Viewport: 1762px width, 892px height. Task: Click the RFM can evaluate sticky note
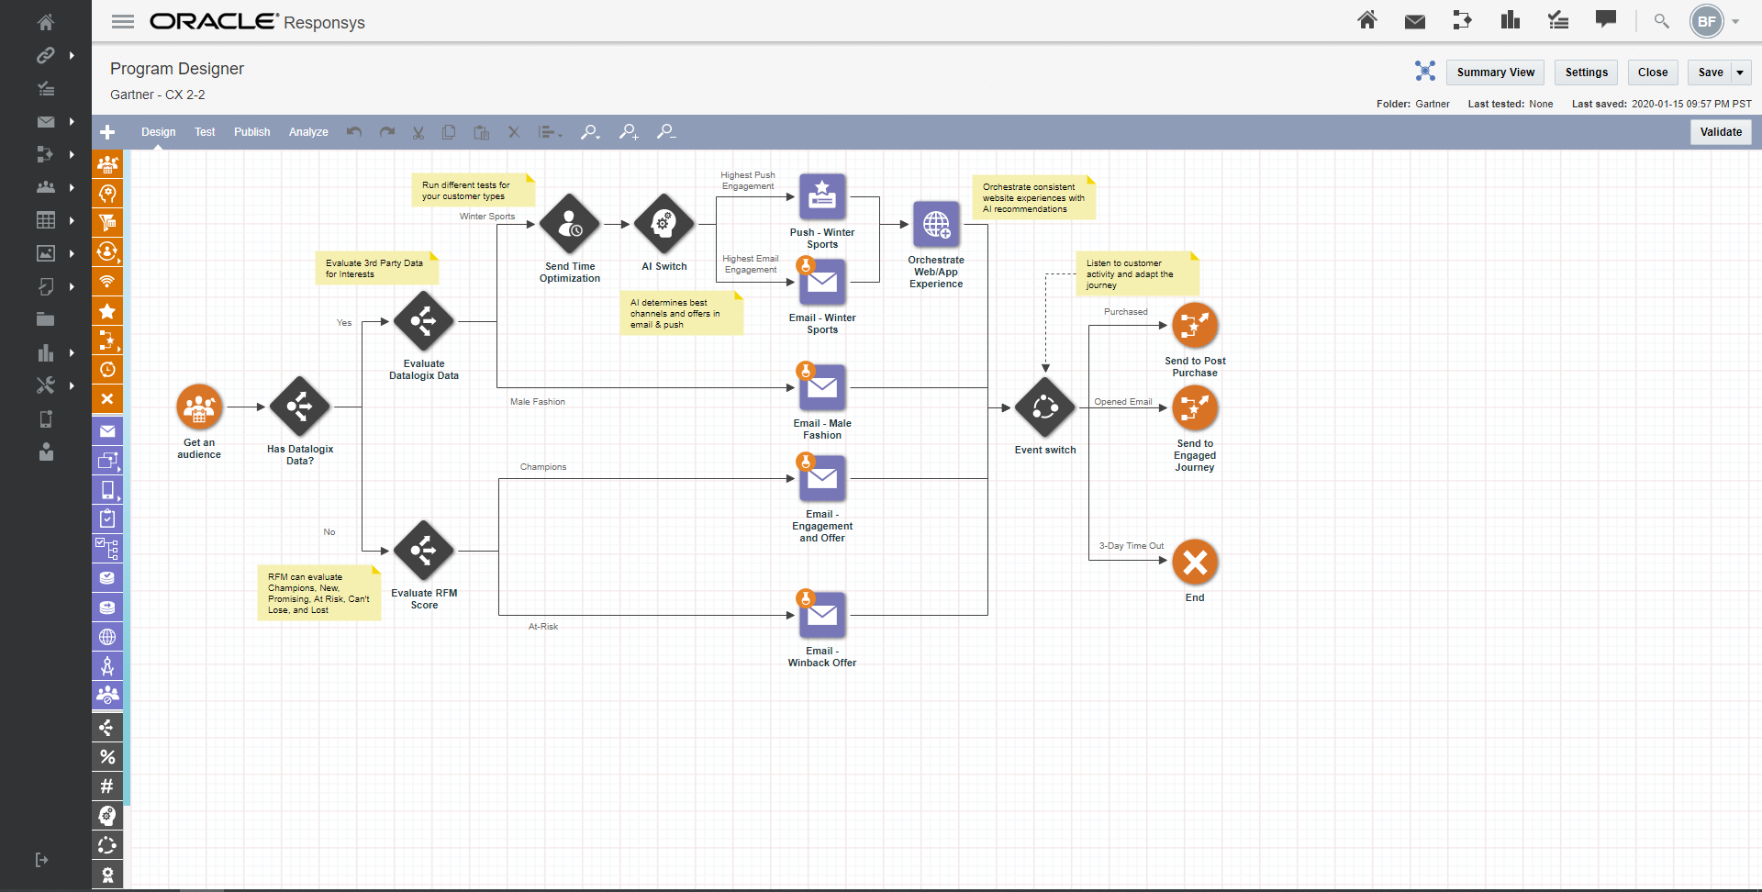(318, 593)
